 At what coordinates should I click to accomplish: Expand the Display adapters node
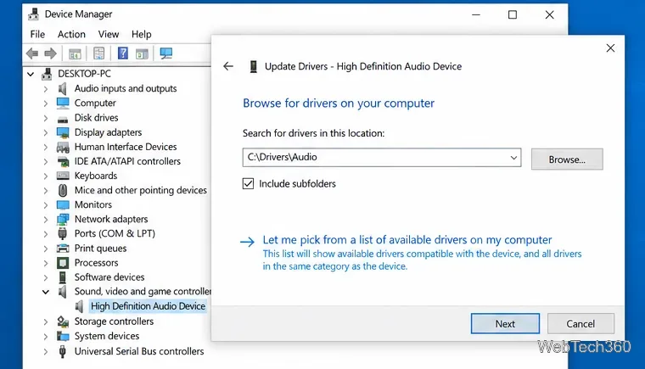[x=46, y=133]
